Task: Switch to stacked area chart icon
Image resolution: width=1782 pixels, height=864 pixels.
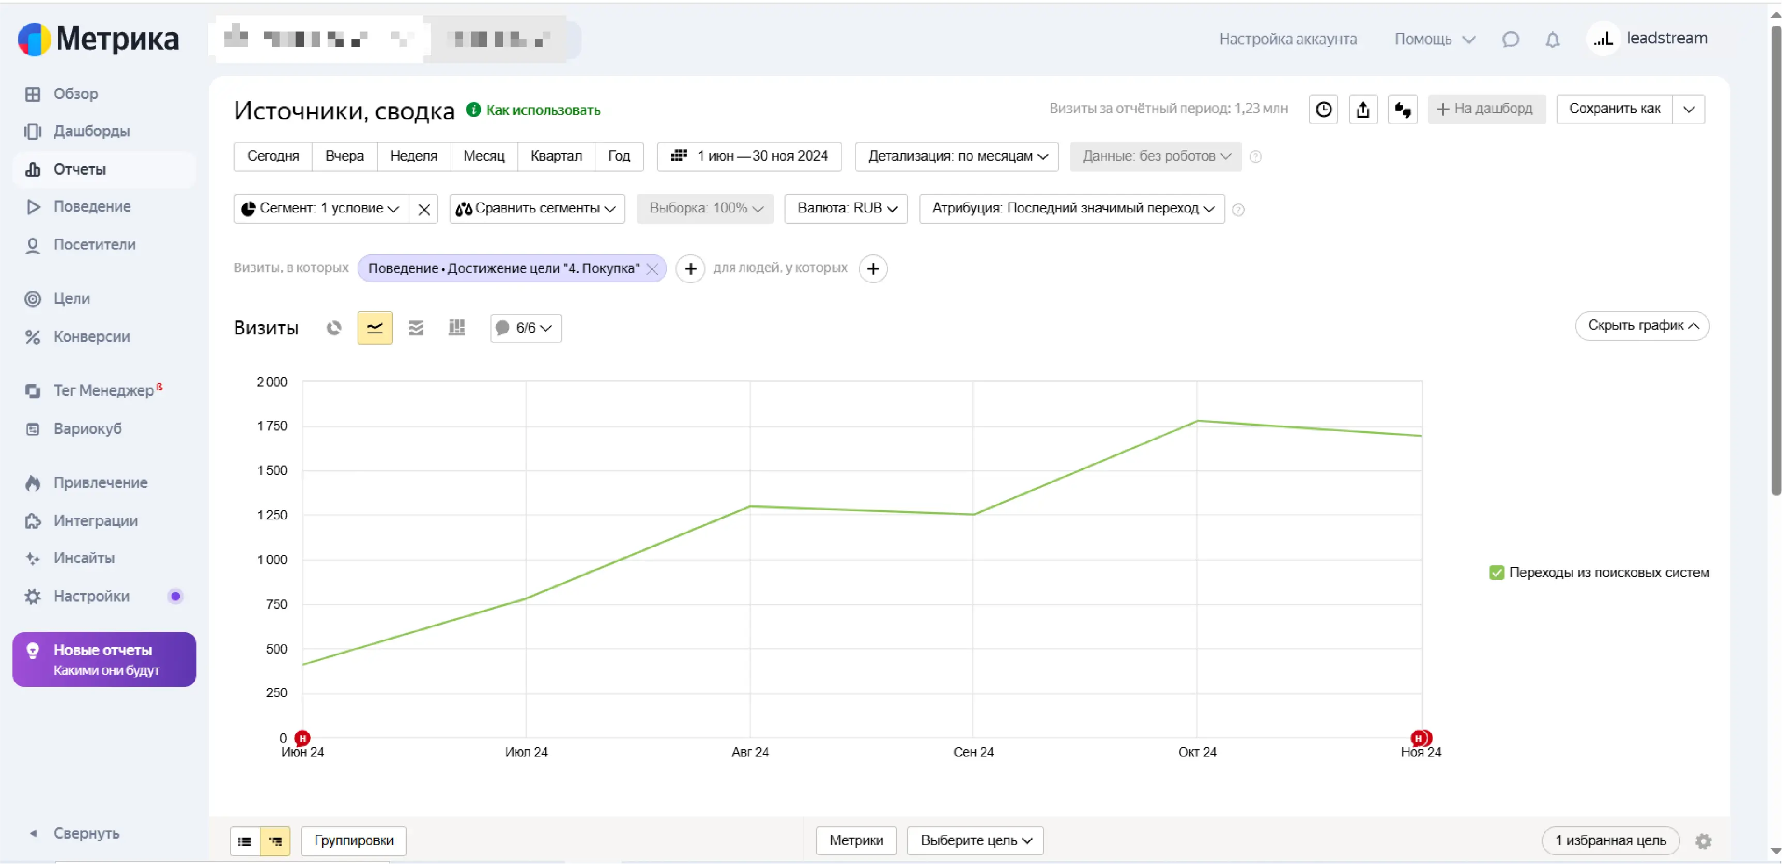Action: click(416, 327)
